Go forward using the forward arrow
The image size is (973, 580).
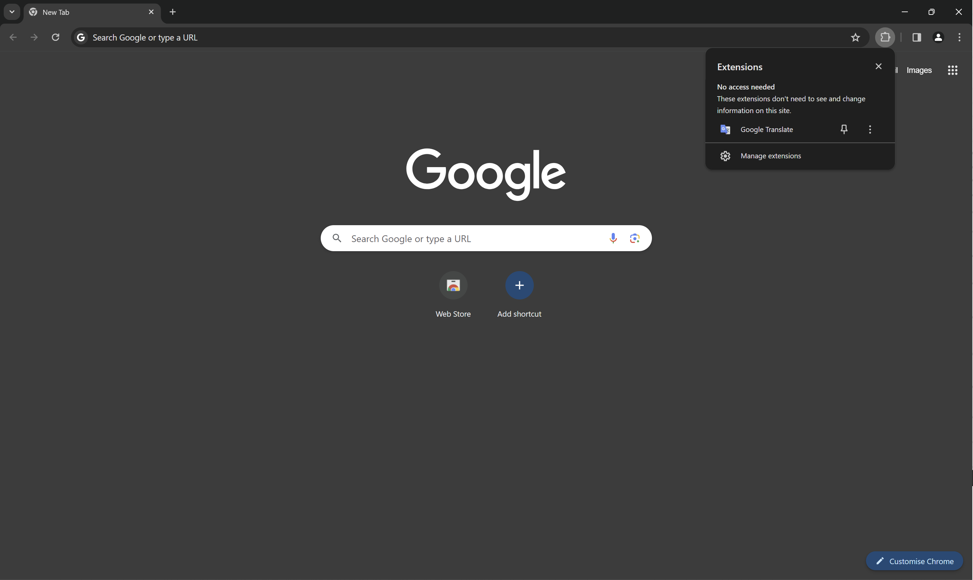click(34, 37)
